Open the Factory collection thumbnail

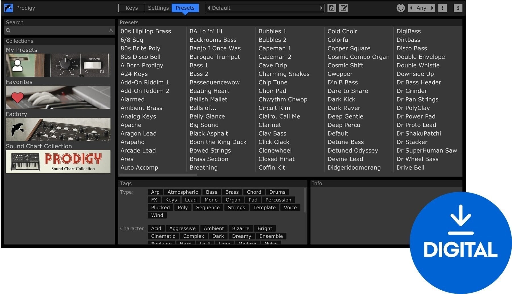pyautogui.click(x=58, y=130)
